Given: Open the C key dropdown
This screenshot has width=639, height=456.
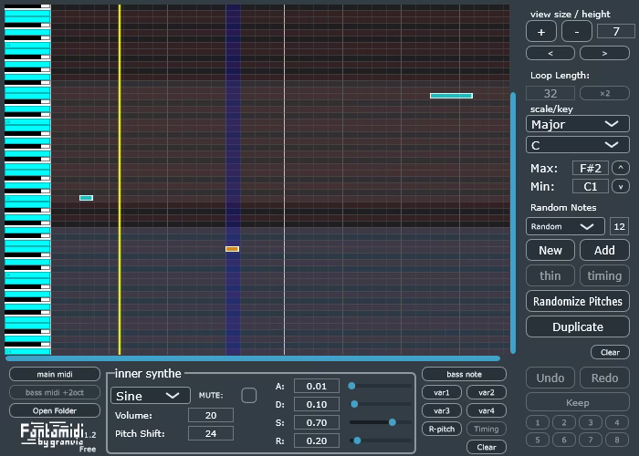Looking at the screenshot, I should pos(578,145).
